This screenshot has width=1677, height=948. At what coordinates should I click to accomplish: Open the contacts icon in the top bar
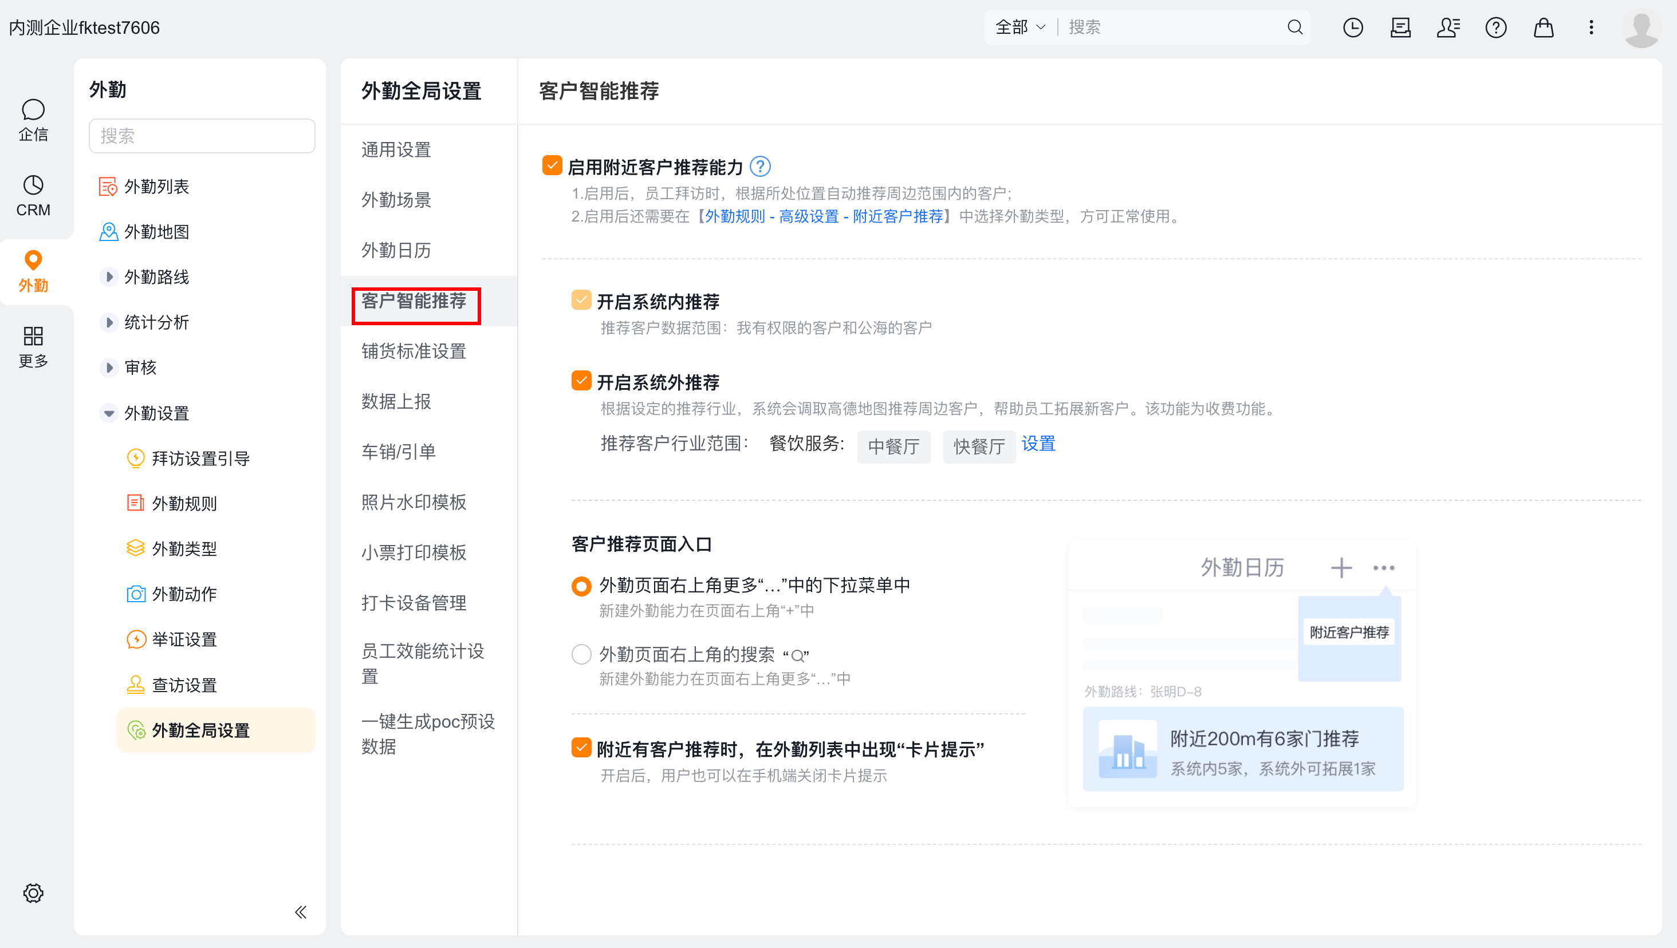click(1448, 27)
